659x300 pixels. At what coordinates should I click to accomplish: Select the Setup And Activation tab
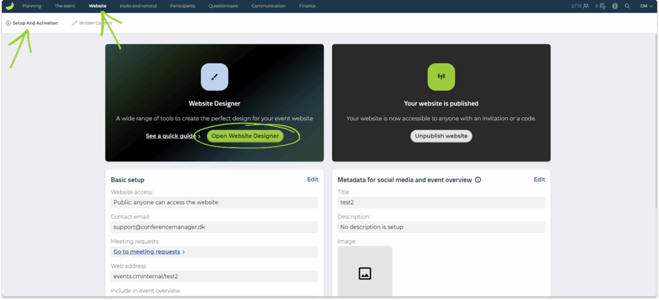pos(32,23)
